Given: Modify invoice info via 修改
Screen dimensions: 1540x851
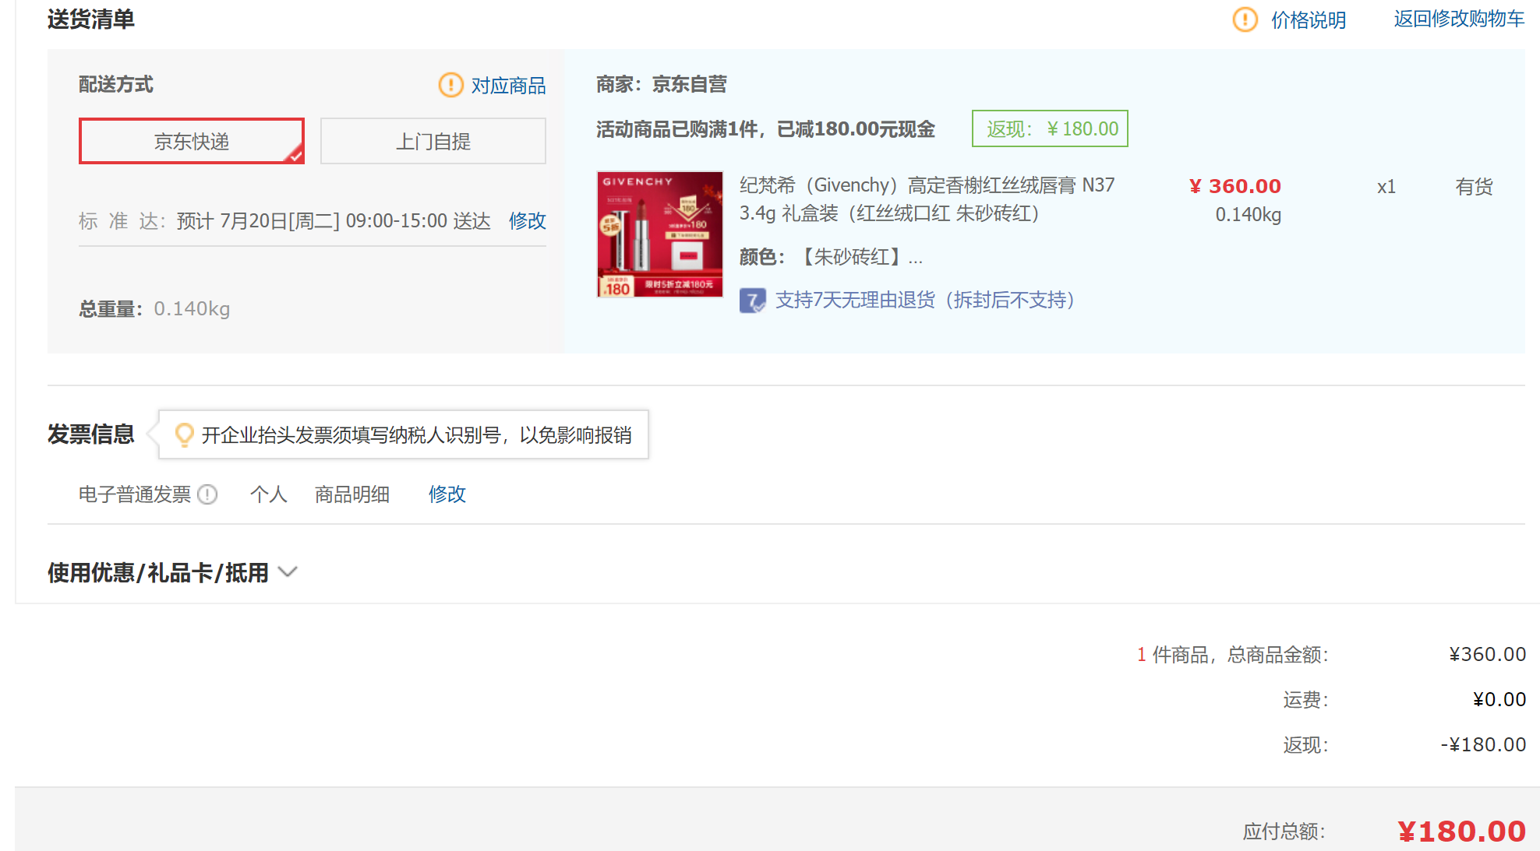Looking at the screenshot, I should [x=447, y=494].
